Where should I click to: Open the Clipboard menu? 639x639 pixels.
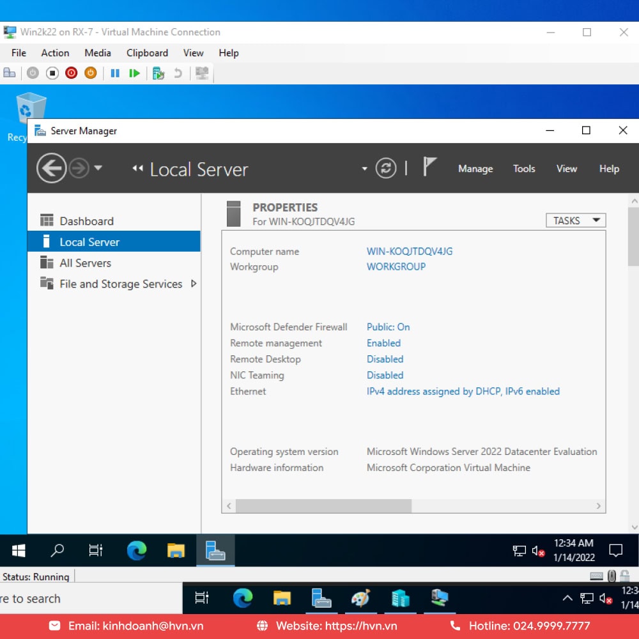[147, 53]
